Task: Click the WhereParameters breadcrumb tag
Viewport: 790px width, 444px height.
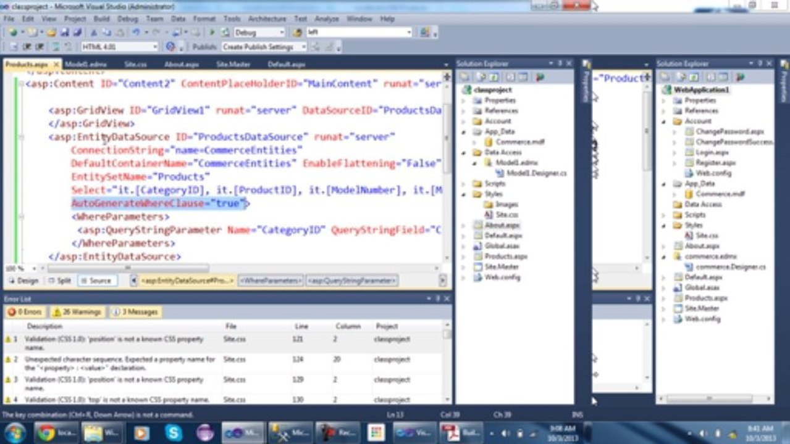Action: pyautogui.click(x=271, y=281)
